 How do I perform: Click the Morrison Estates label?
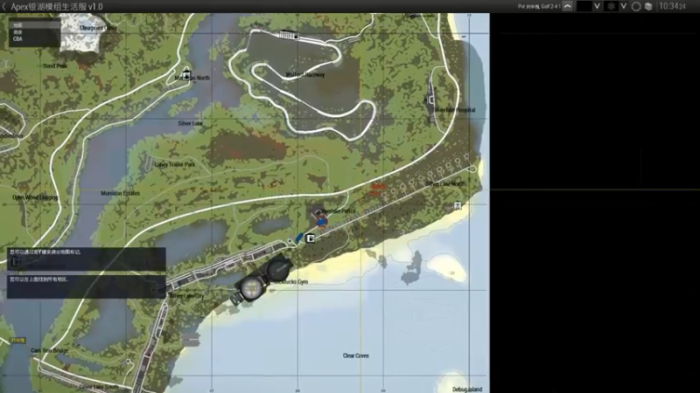point(120,193)
